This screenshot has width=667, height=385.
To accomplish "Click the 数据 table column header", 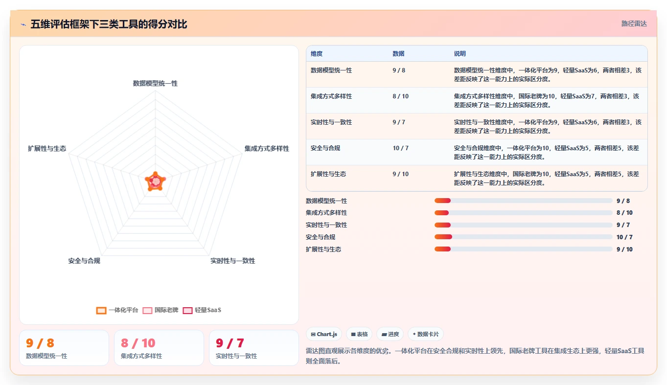I will pos(398,54).
